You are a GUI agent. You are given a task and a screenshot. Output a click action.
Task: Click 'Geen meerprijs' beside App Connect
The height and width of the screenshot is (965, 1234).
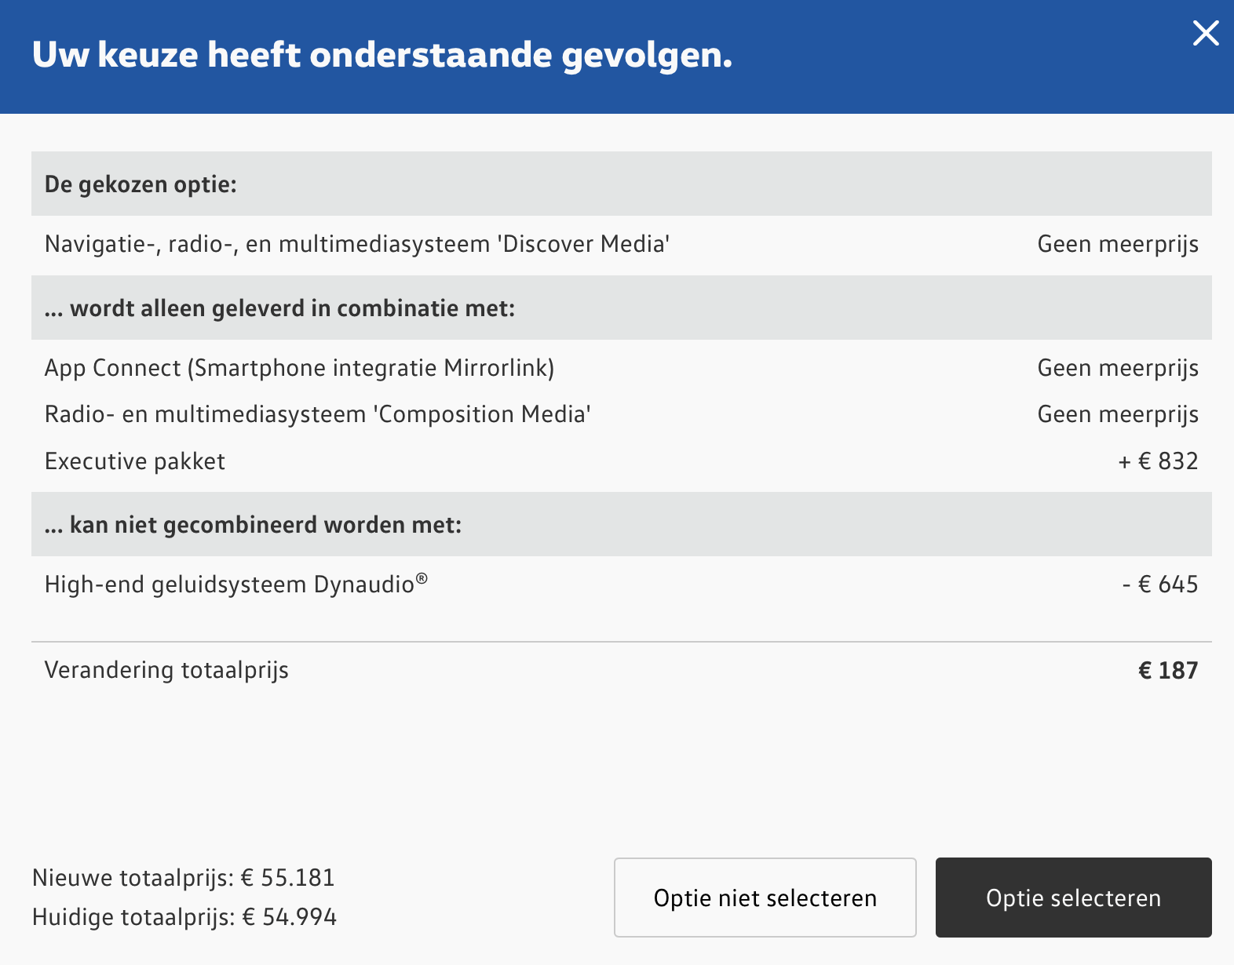tap(1117, 368)
